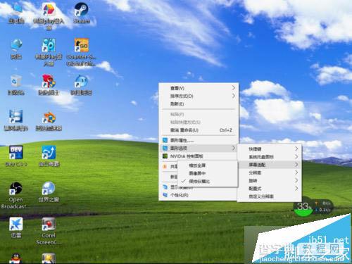
Task: Toggle the checked 保持纵横比 option
Action: [x=208, y=181]
